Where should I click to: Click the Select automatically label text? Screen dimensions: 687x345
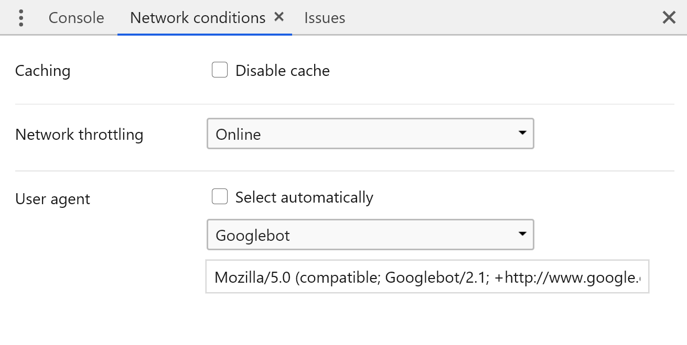click(304, 197)
